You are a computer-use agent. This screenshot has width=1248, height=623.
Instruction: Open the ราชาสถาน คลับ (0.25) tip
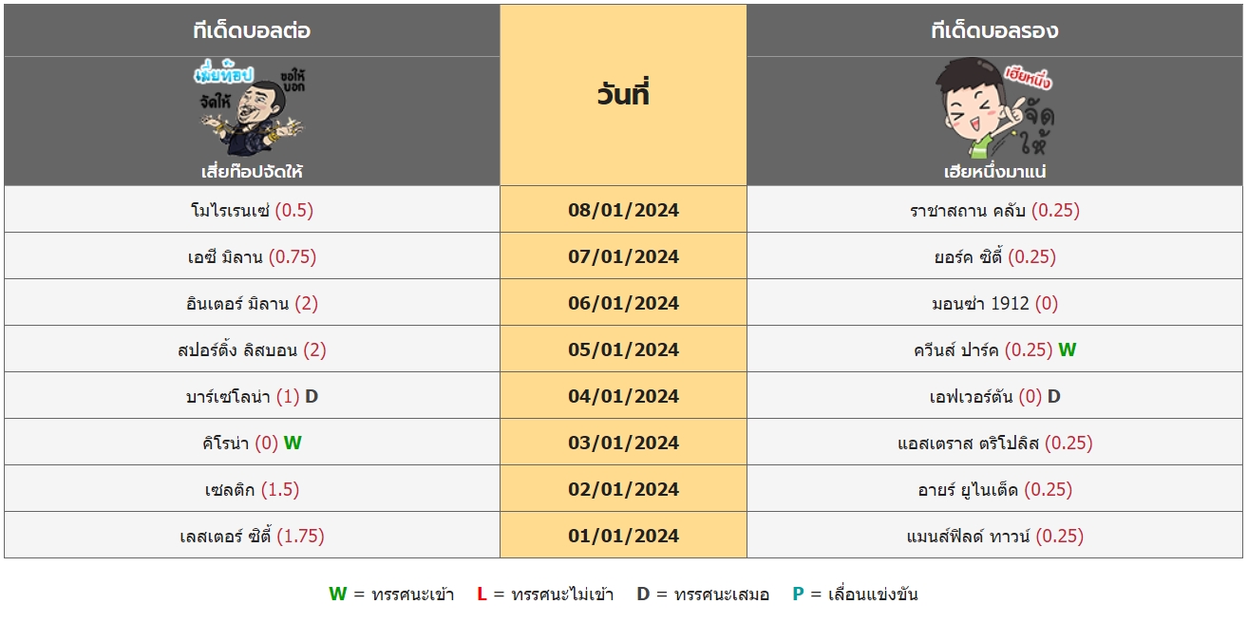994,210
